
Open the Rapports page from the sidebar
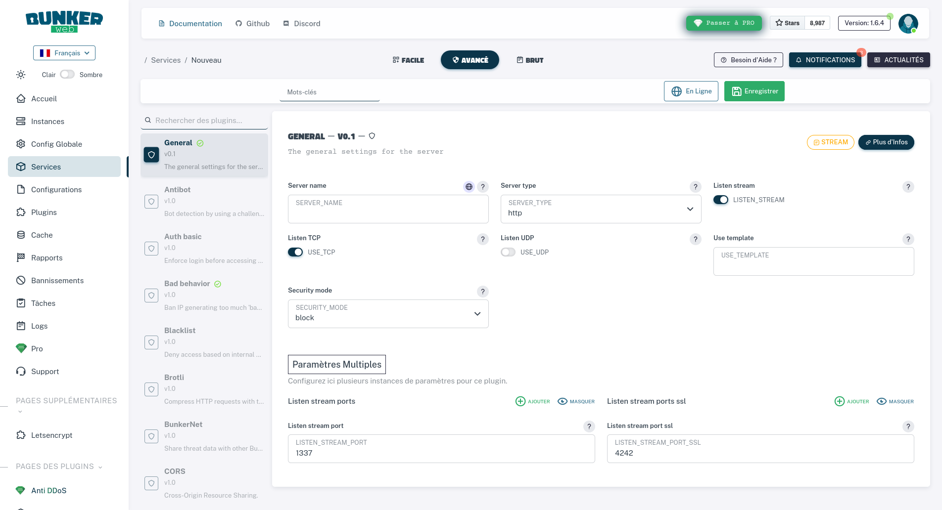coord(47,257)
